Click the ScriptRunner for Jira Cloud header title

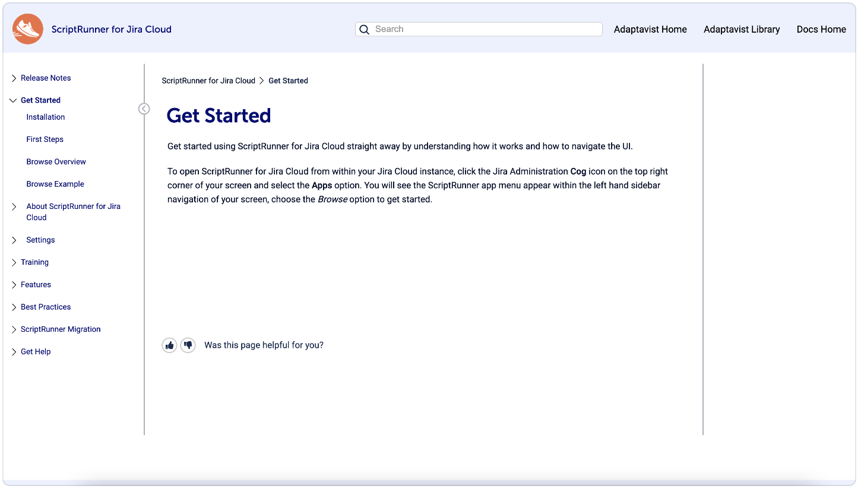[112, 29]
